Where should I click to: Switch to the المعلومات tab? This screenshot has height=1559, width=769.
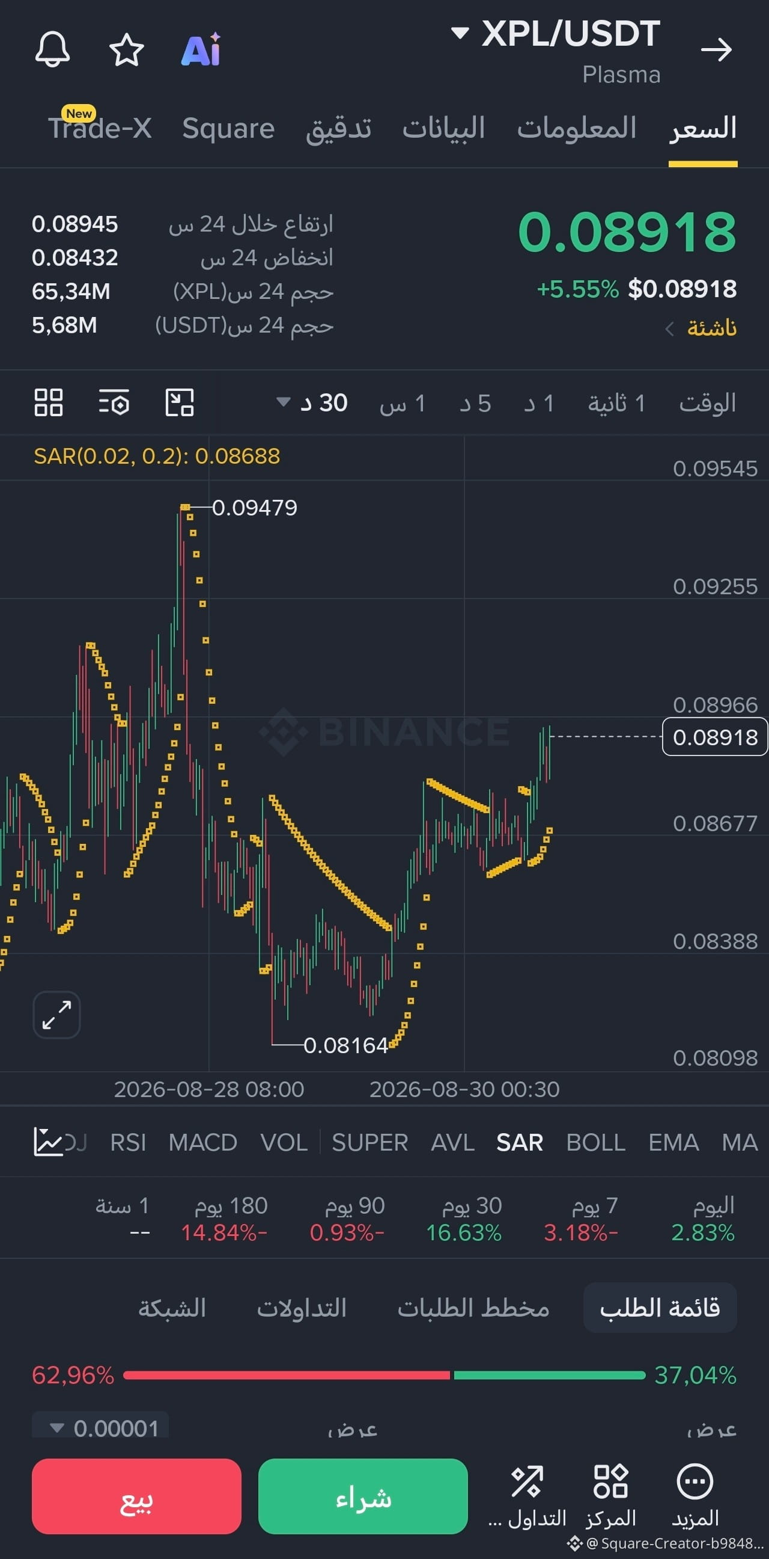[577, 128]
